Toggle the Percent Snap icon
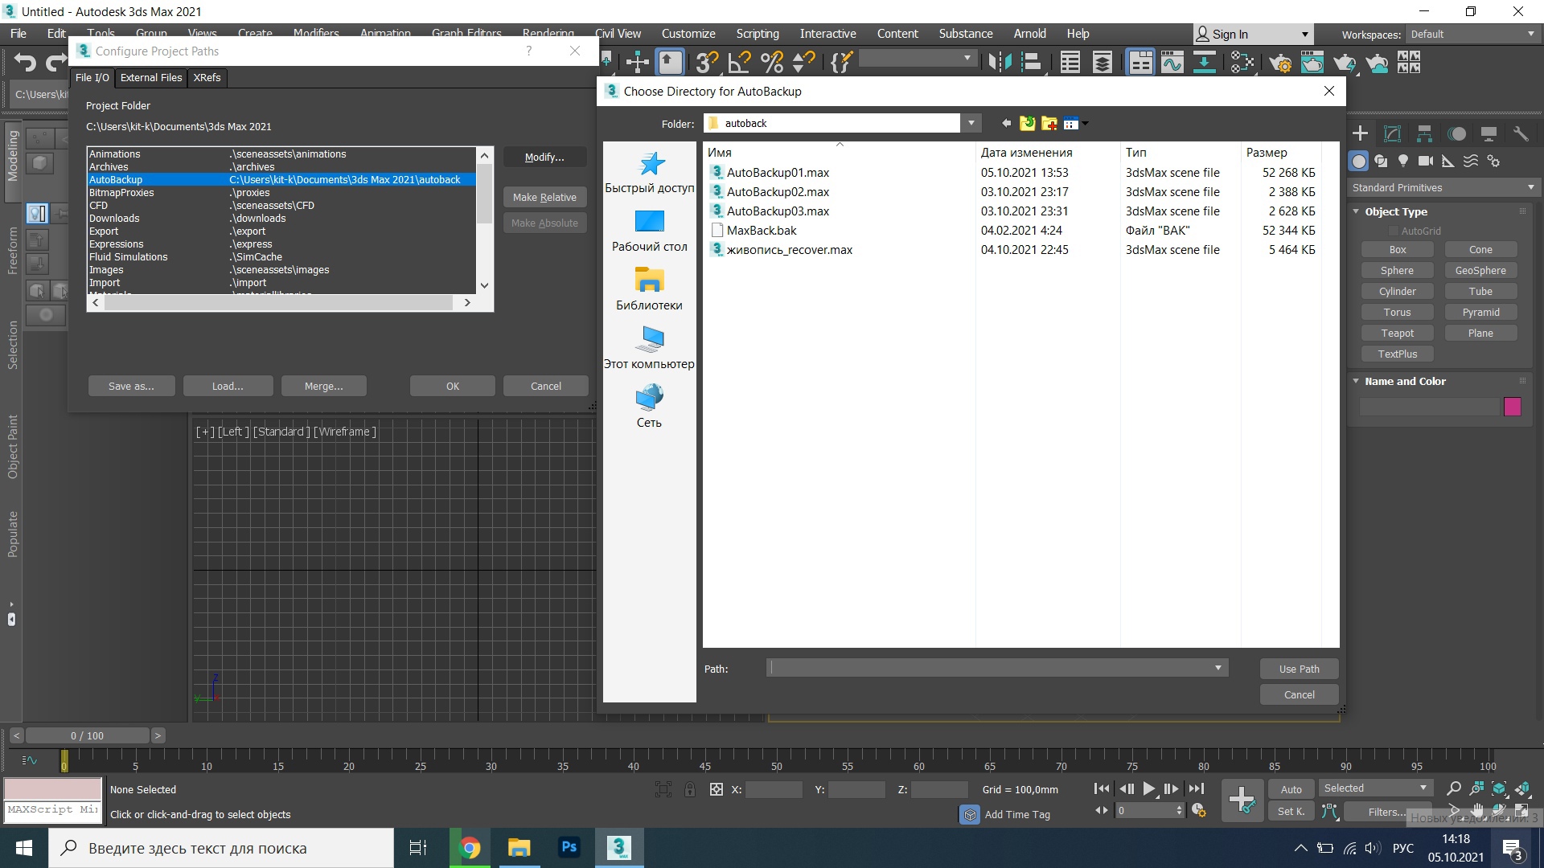Viewport: 1544px width, 868px height. tap(771, 62)
